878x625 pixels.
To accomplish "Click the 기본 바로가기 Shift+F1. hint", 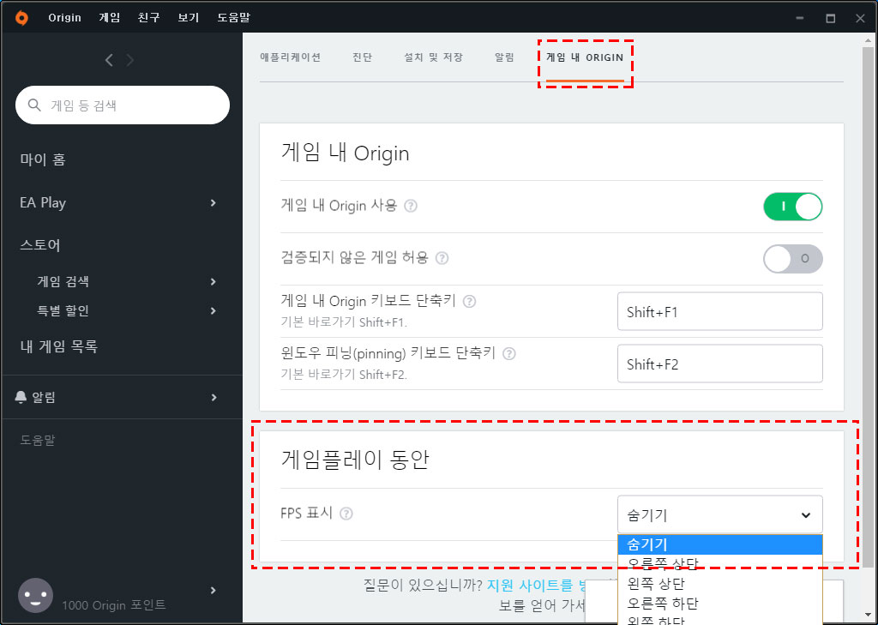I will pyautogui.click(x=344, y=322).
